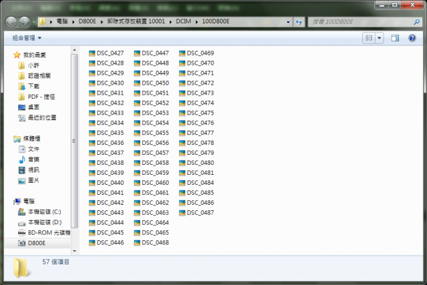Select image file DSC_0427
427x285 pixels.
[x=107, y=53]
